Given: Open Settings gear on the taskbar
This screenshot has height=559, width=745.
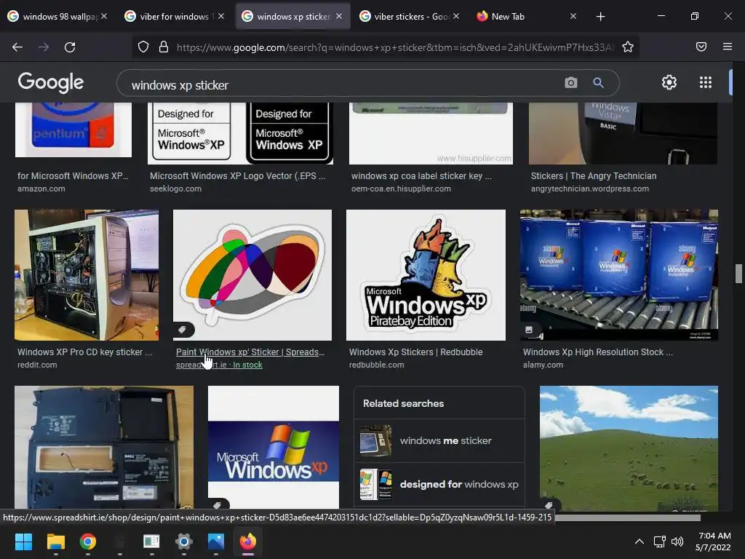Looking at the screenshot, I should click(x=183, y=542).
